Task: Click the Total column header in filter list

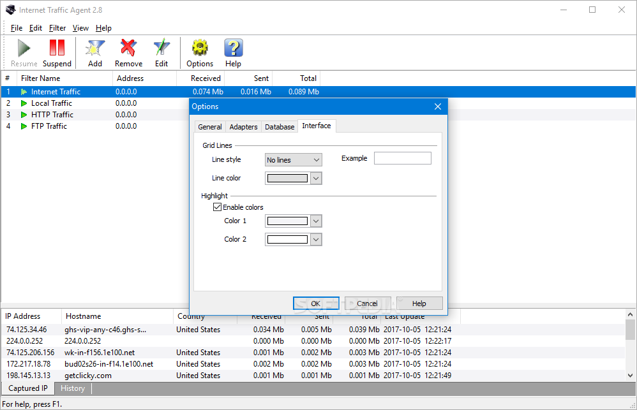Action: 296,78
